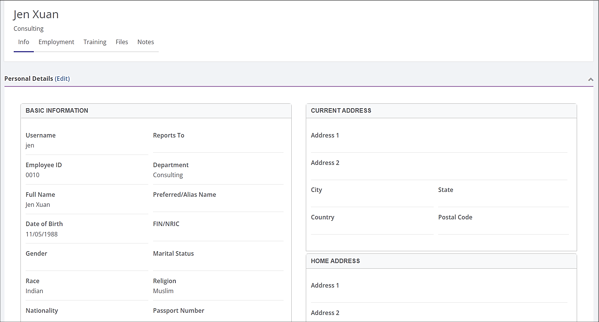
Task: Click Address 2 label under Home Address
Action: pyautogui.click(x=325, y=313)
